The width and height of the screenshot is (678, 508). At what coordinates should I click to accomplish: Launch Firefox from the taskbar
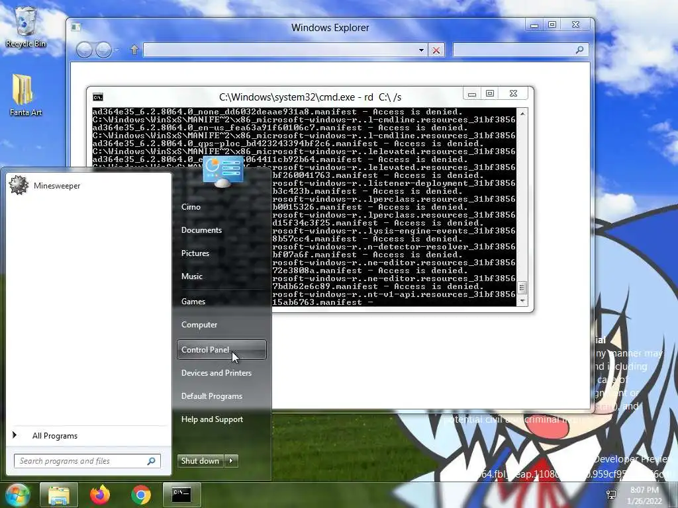[x=100, y=495]
